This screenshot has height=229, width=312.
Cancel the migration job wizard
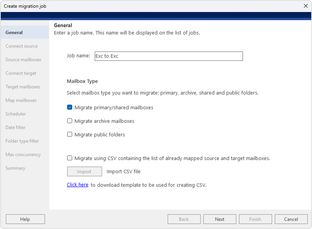click(291, 219)
